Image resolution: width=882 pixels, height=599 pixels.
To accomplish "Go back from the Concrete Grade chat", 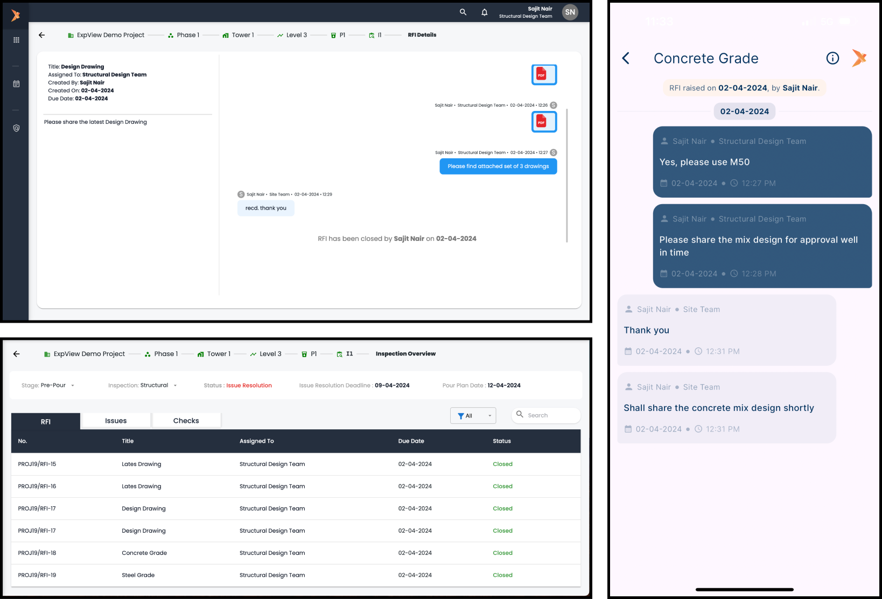I will pos(626,58).
